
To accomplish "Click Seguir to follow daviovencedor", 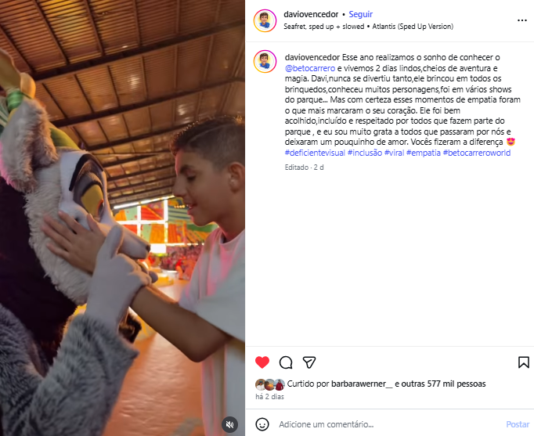I will pyautogui.click(x=360, y=14).
